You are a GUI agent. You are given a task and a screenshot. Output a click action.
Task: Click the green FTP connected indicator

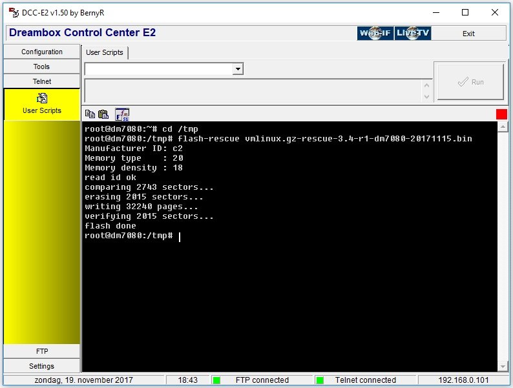[216, 380]
